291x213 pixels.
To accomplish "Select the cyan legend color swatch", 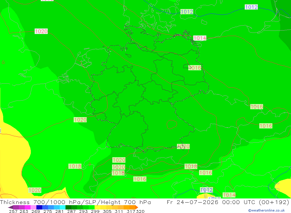I will [63, 207].
